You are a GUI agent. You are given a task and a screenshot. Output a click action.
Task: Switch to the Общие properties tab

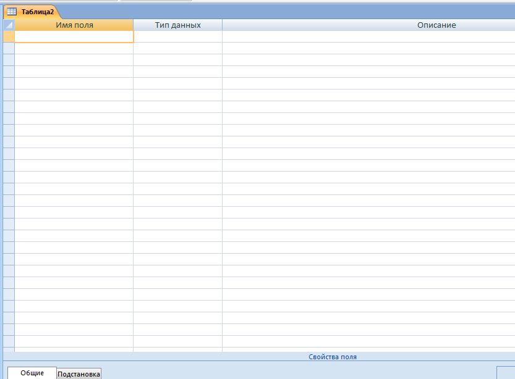[32, 373]
